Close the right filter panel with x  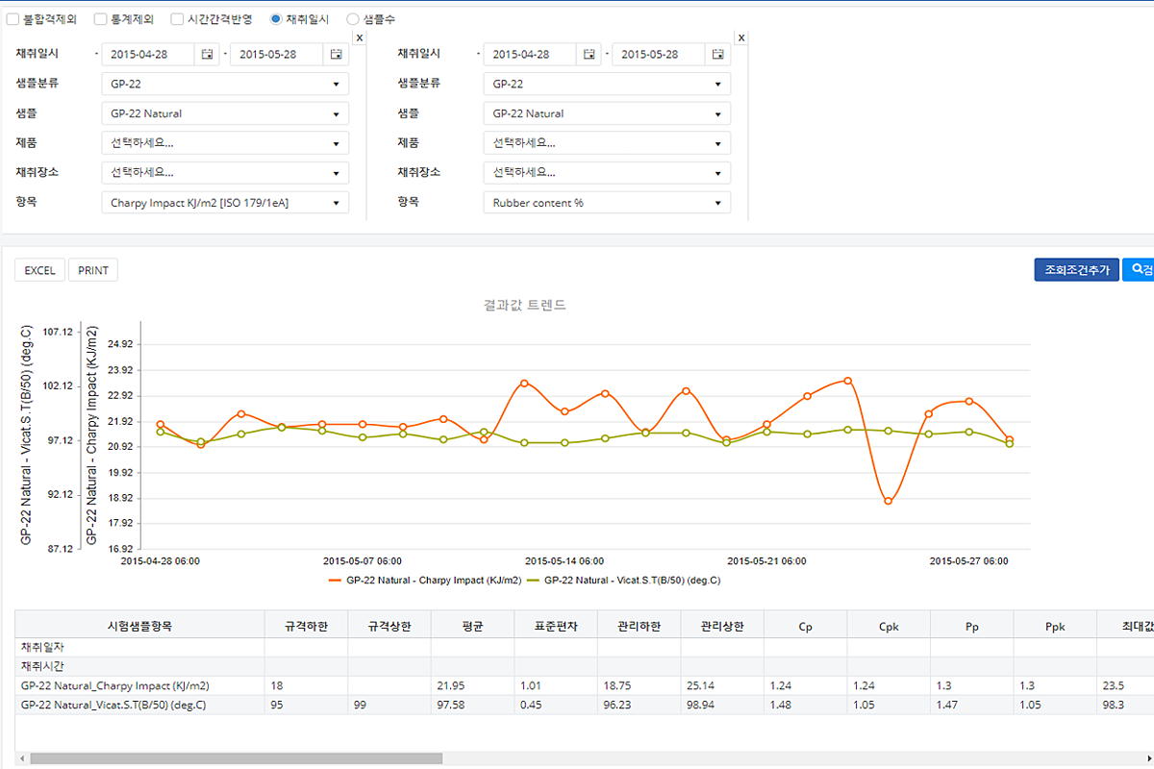click(x=740, y=37)
